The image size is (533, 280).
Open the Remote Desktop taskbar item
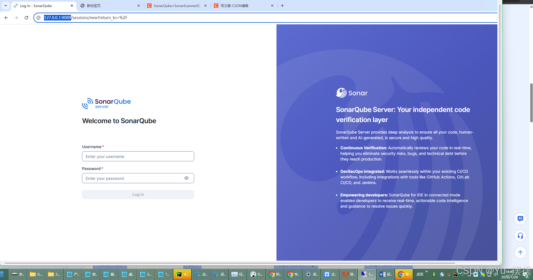coord(367,274)
